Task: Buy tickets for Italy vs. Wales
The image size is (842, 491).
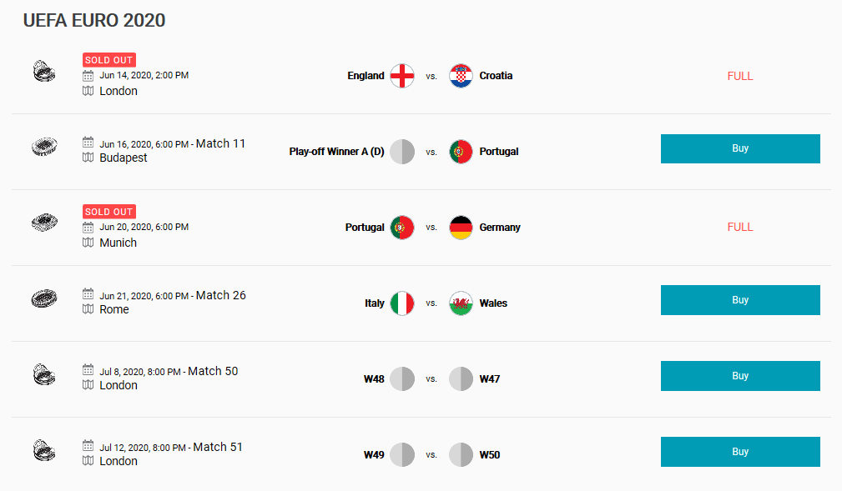Action: point(740,300)
